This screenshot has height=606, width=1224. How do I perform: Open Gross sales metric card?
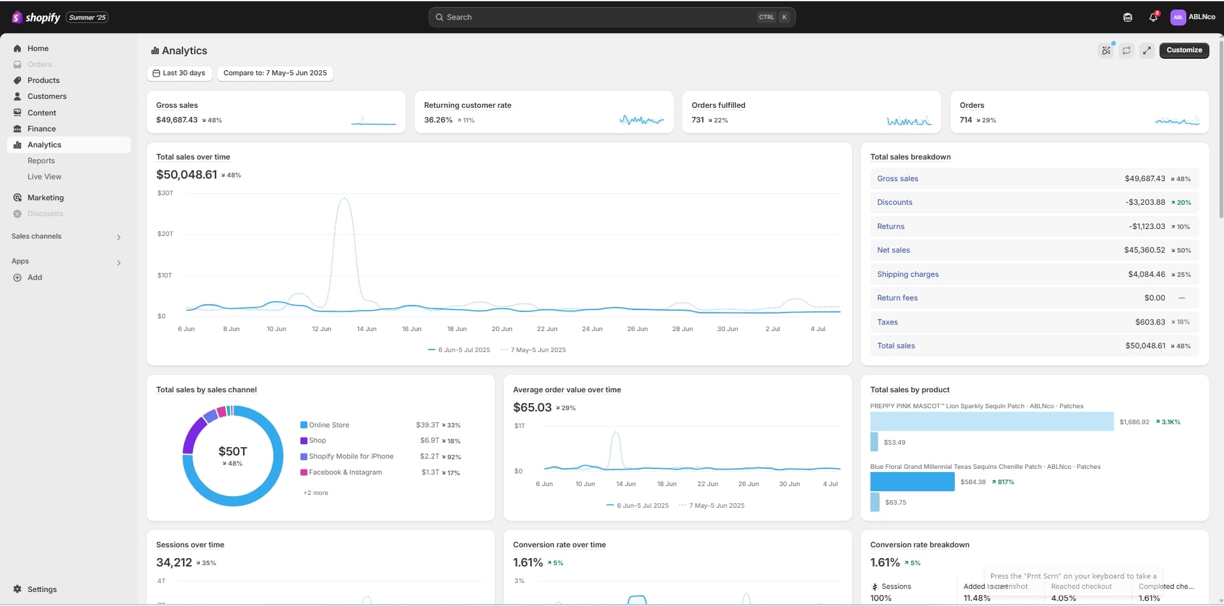tap(276, 112)
